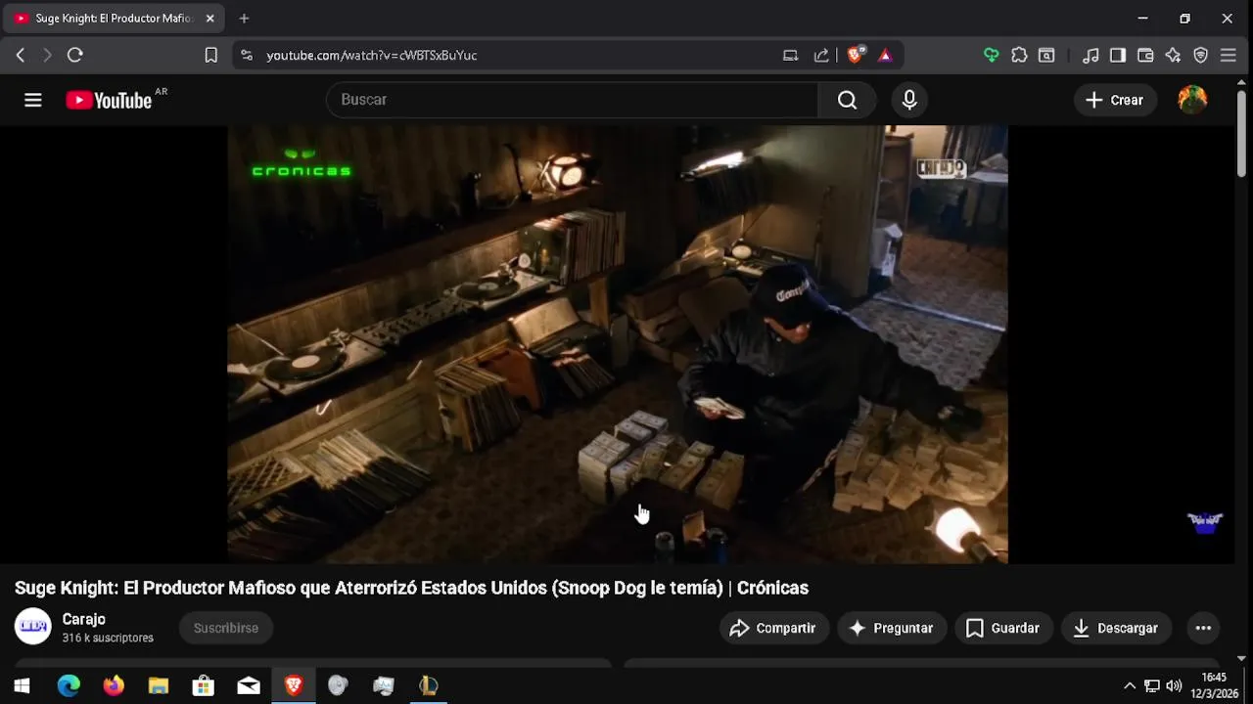Open the Extensions puzzle piece menu
Screen dimensions: 1253x704
coord(1019,55)
